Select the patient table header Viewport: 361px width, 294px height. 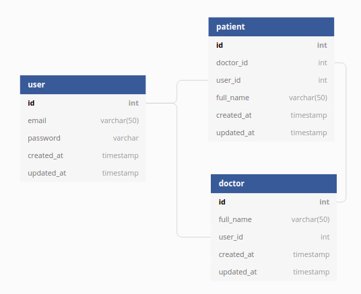coord(271,27)
